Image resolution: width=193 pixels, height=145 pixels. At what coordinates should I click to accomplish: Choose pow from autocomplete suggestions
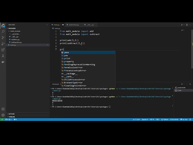pyautogui.click(x=88, y=56)
